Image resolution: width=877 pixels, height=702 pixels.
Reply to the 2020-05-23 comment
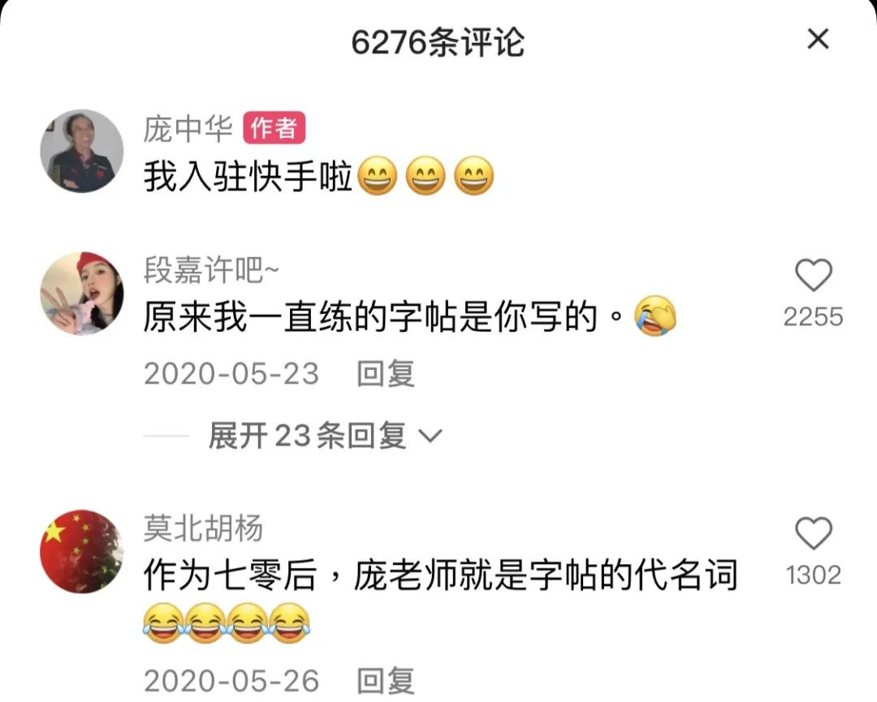tap(386, 373)
